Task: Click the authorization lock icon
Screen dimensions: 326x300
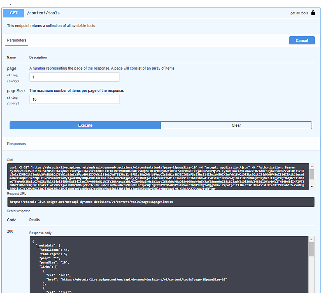Action: pos(313,13)
